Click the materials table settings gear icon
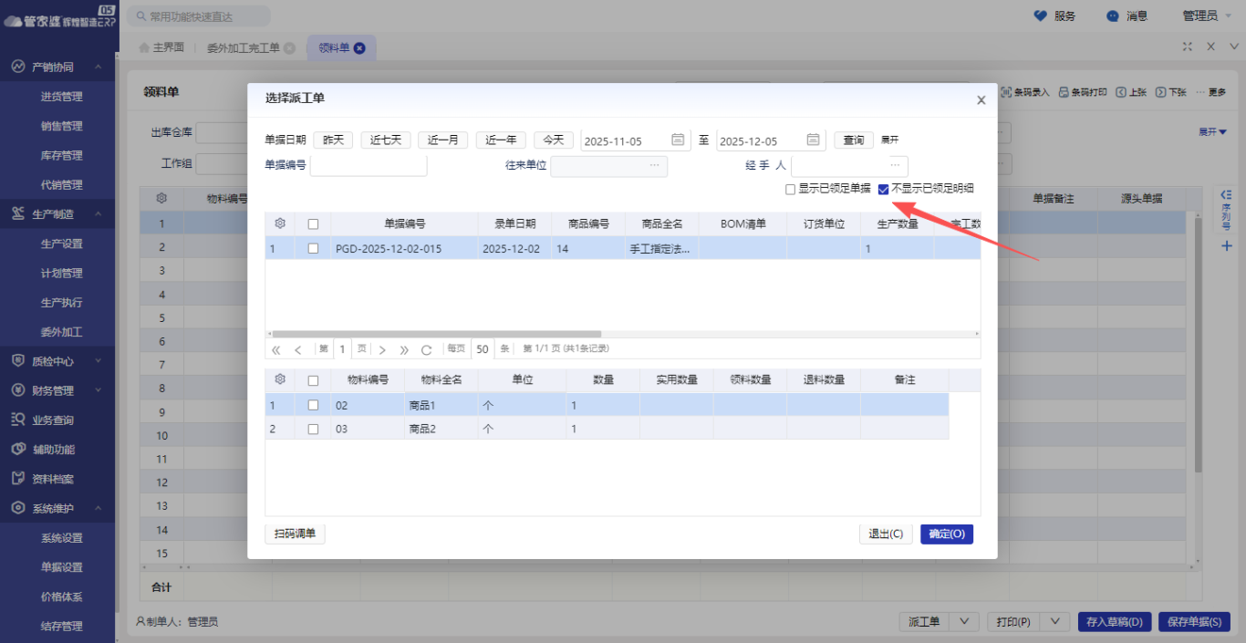Screen dimensions: 1246x643 (280, 379)
